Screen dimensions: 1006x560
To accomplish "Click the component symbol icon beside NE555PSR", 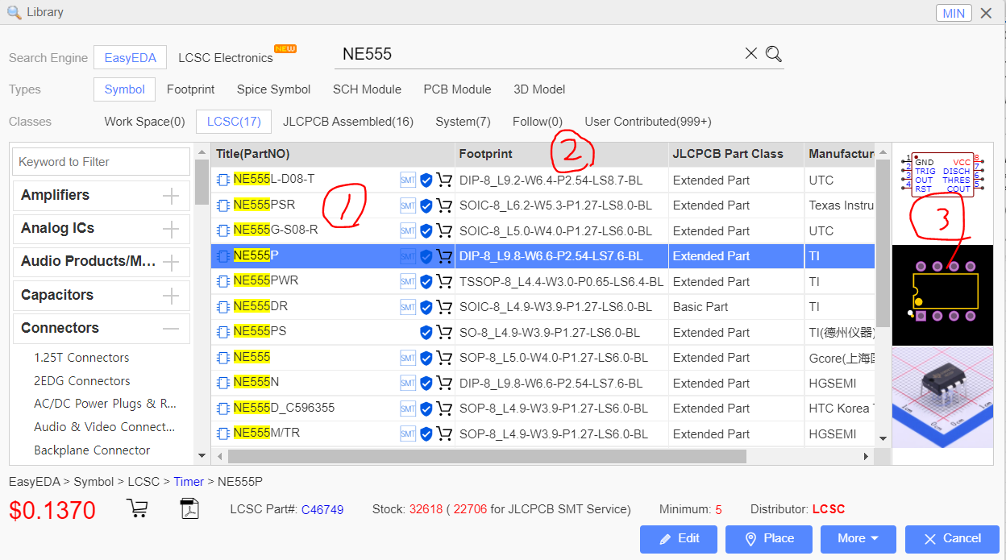I will pos(223,205).
